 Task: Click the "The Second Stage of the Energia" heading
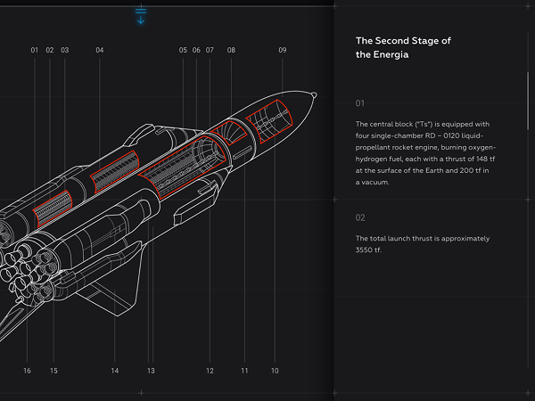pos(402,48)
